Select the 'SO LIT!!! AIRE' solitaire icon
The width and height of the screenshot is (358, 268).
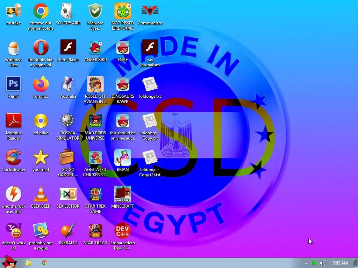[68, 11]
